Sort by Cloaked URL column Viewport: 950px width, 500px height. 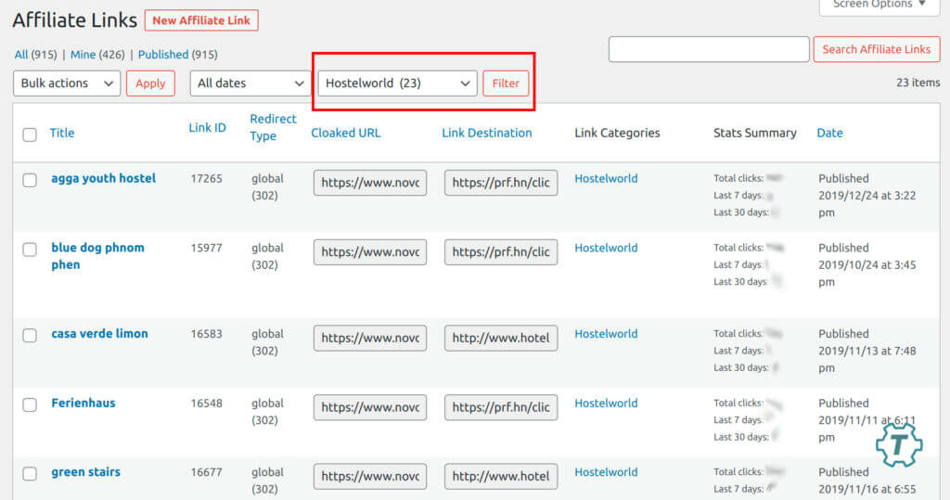click(x=346, y=133)
